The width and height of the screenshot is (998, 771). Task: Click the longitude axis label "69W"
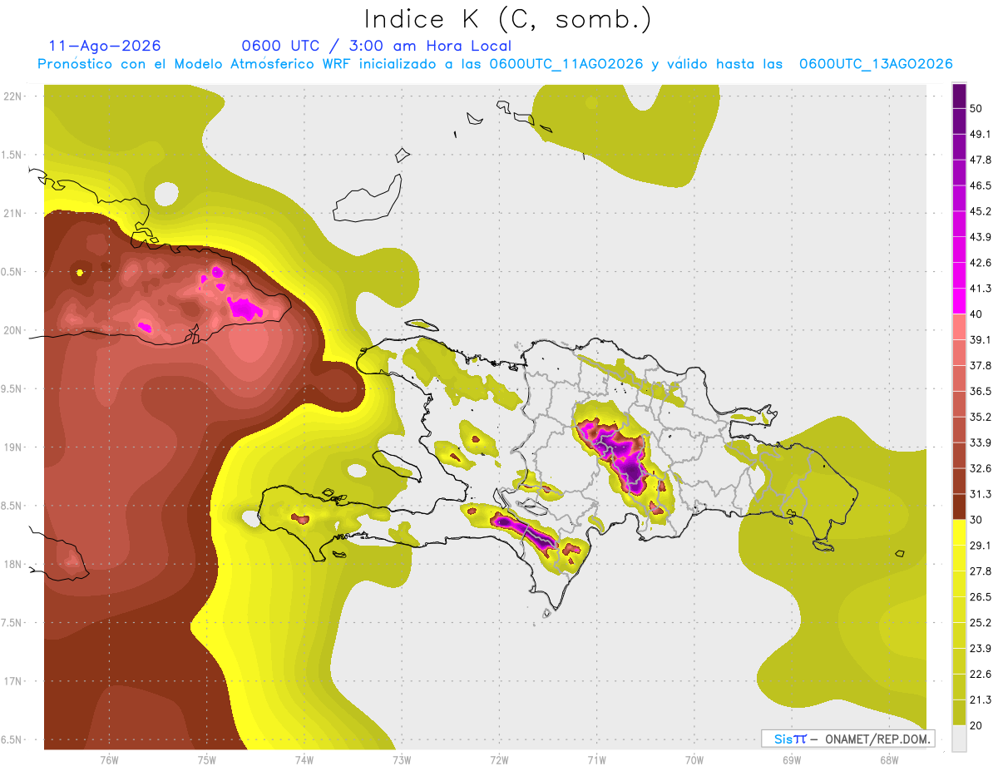pyautogui.click(x=791, y=760)
